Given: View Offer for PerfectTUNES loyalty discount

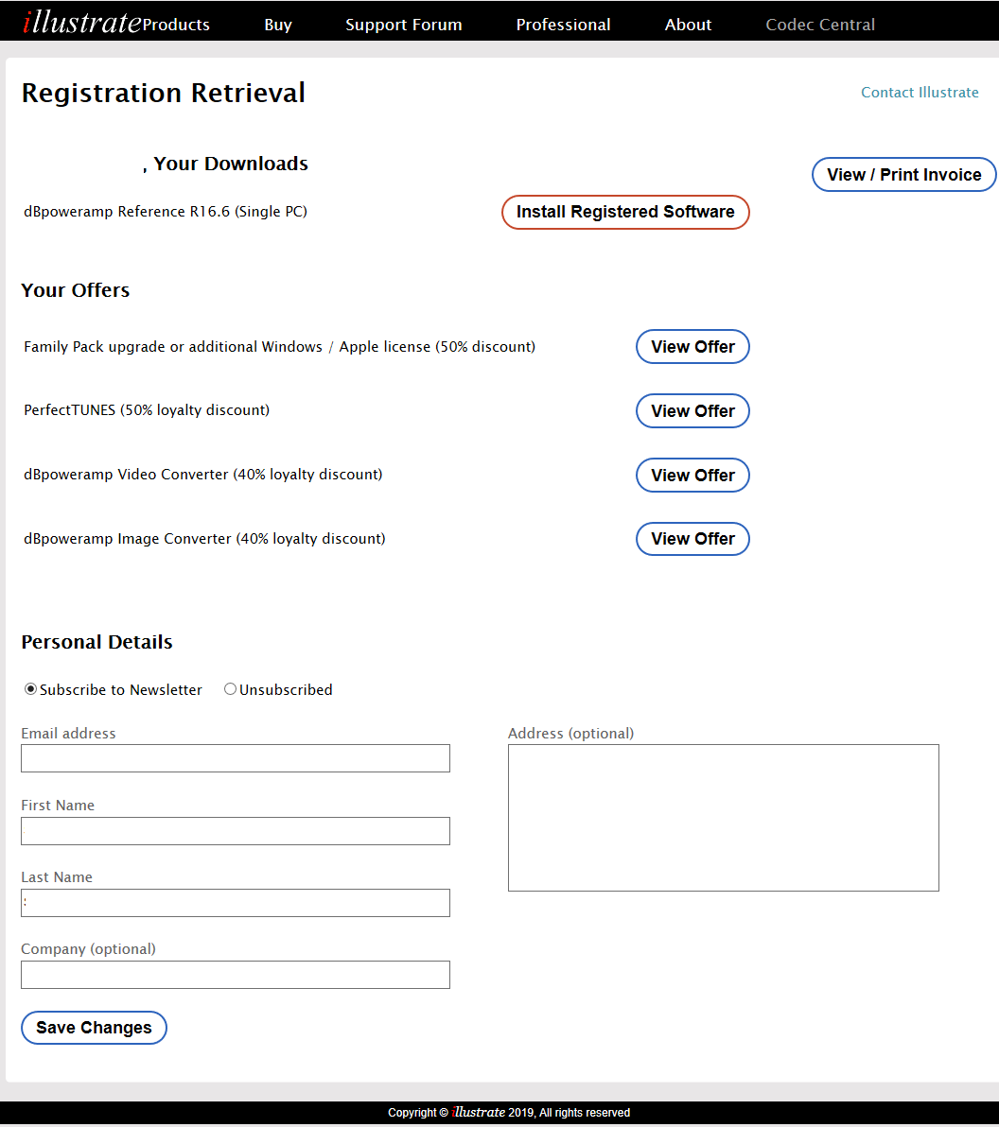Looking at the screenshot, I should [692, 411].
